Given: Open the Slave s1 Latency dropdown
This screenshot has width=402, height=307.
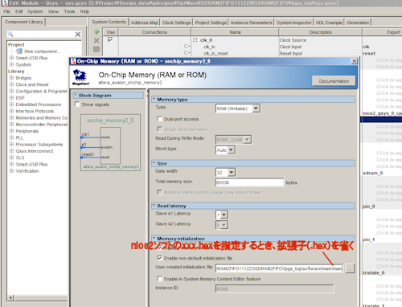Looking at the screenshot, I should coord(222,215).
